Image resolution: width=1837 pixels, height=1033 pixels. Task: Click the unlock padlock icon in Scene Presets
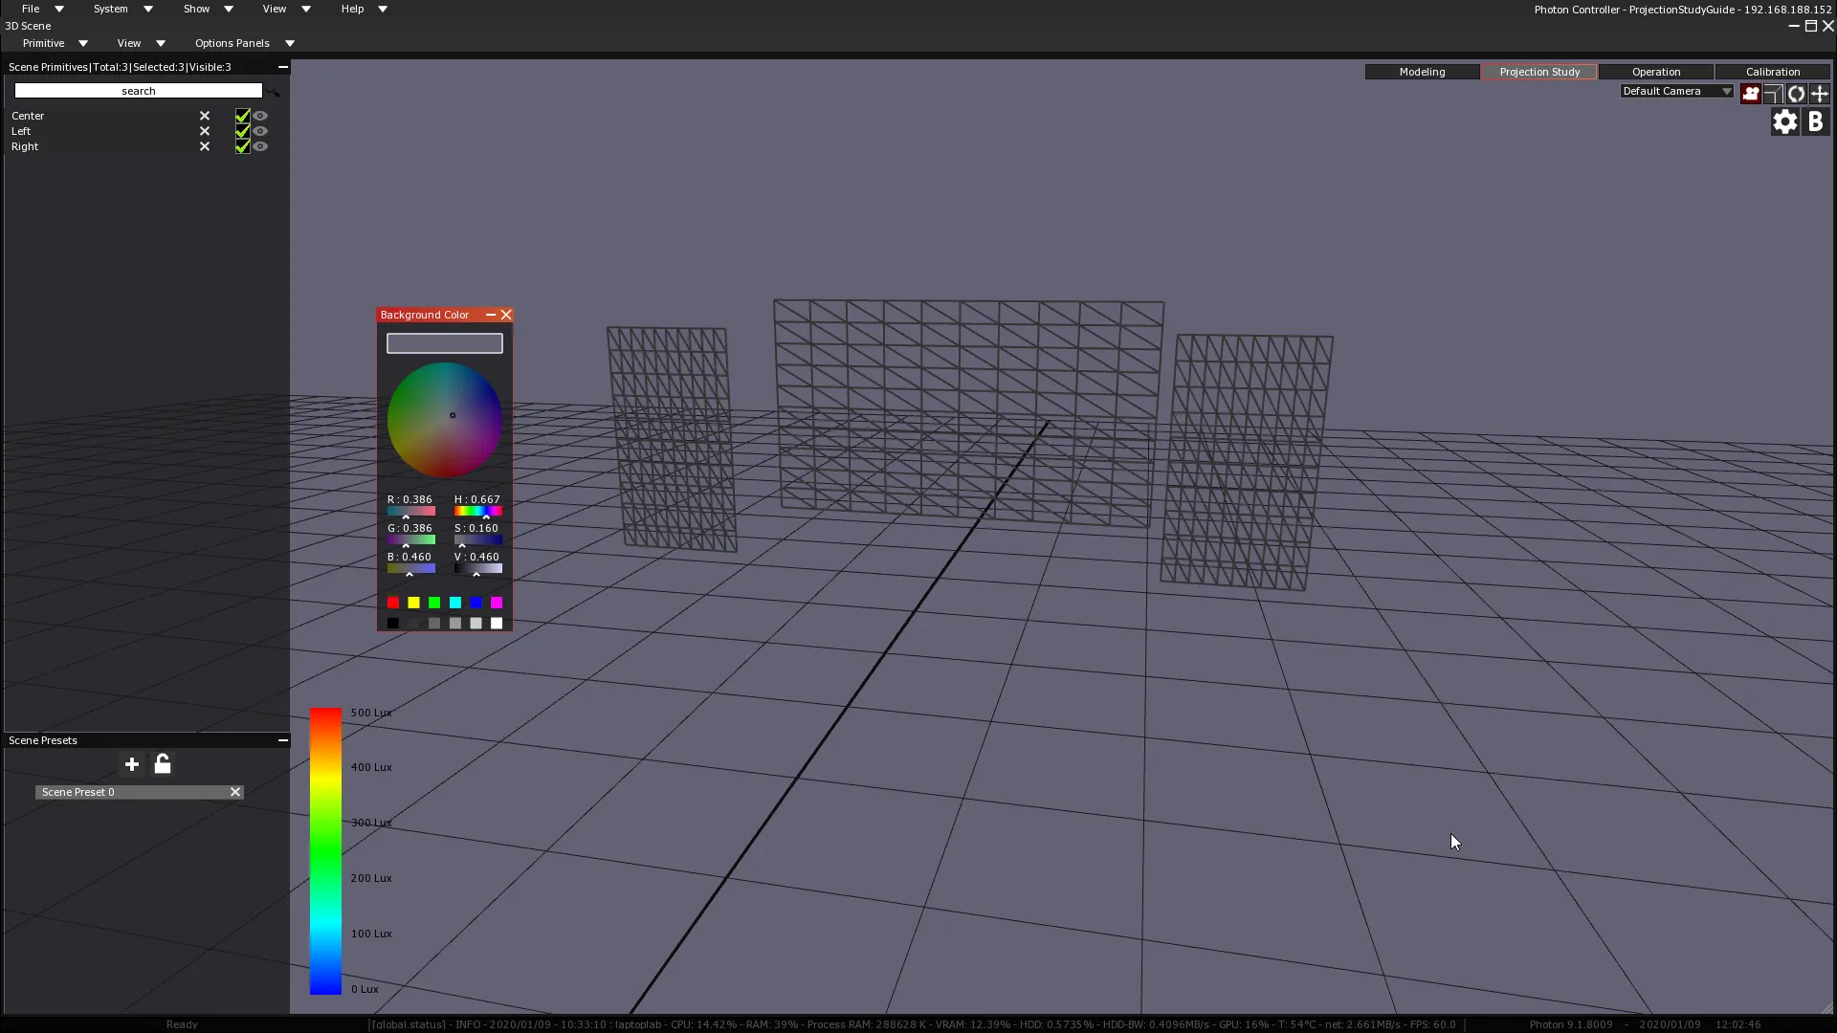click(163, 763)
